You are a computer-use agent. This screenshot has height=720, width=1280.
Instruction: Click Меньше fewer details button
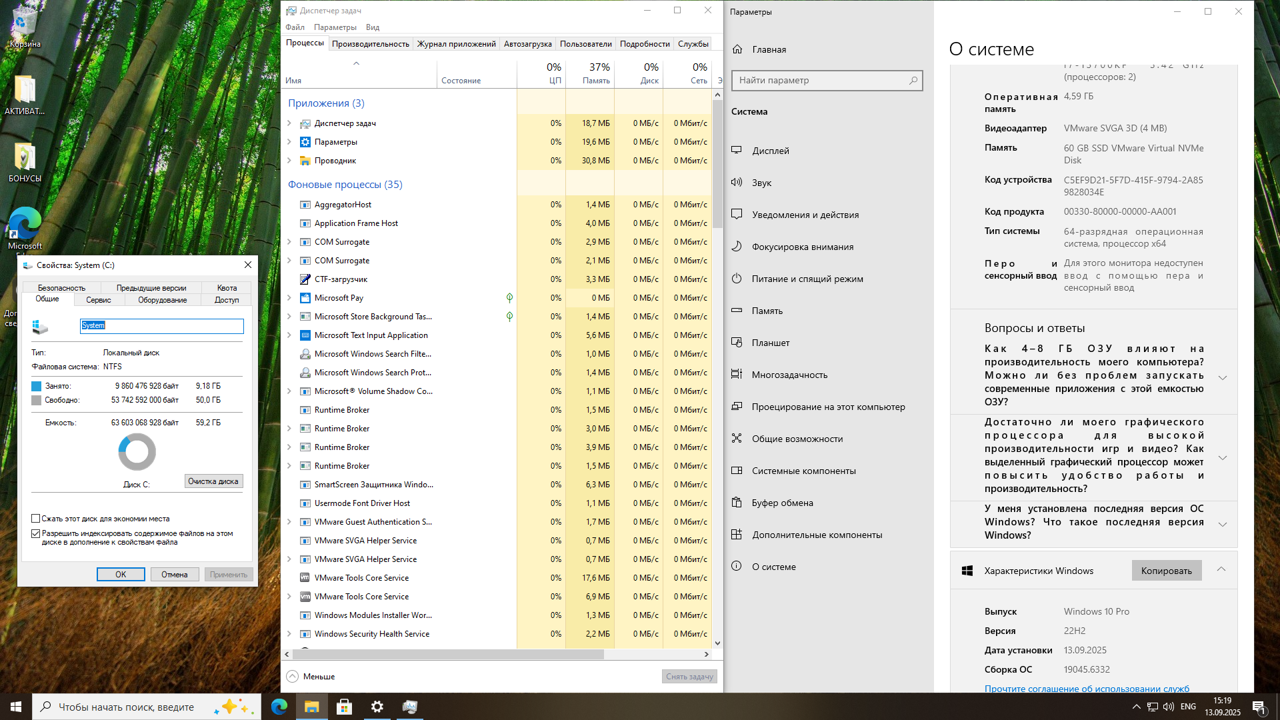(x=311, y=676)
